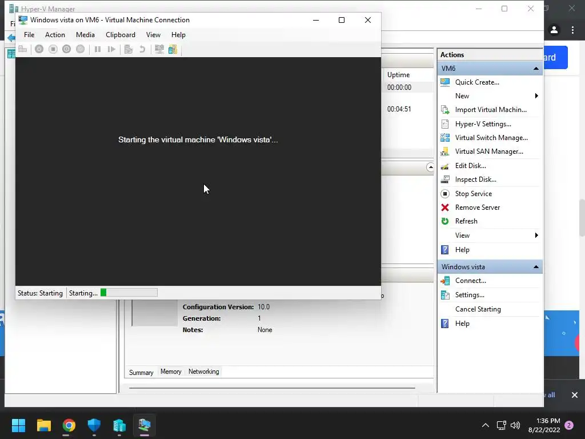
Task: Click Stop Service action
Action: pos(474,194)
